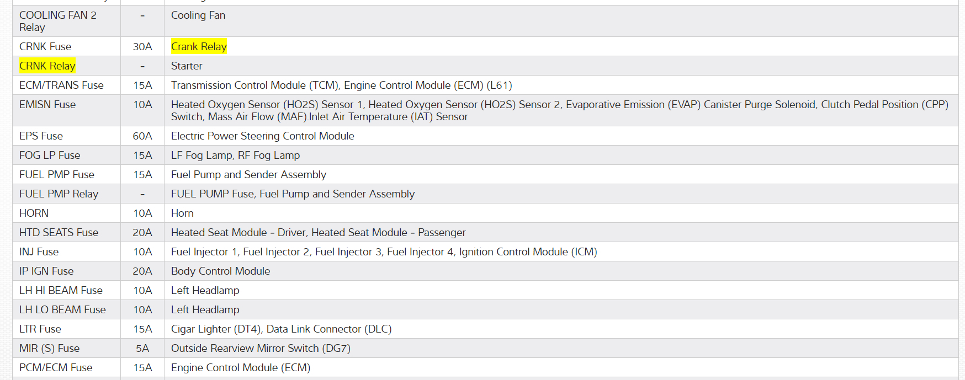Click the 60A rating for EPS Fuse
This screenshot has width=965, height=380.
click(142, 136)
